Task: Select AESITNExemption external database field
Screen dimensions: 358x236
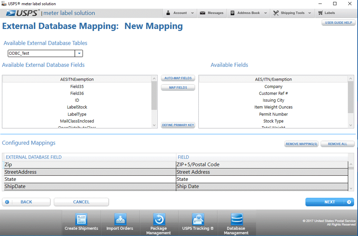Action: tap(77, 80)
